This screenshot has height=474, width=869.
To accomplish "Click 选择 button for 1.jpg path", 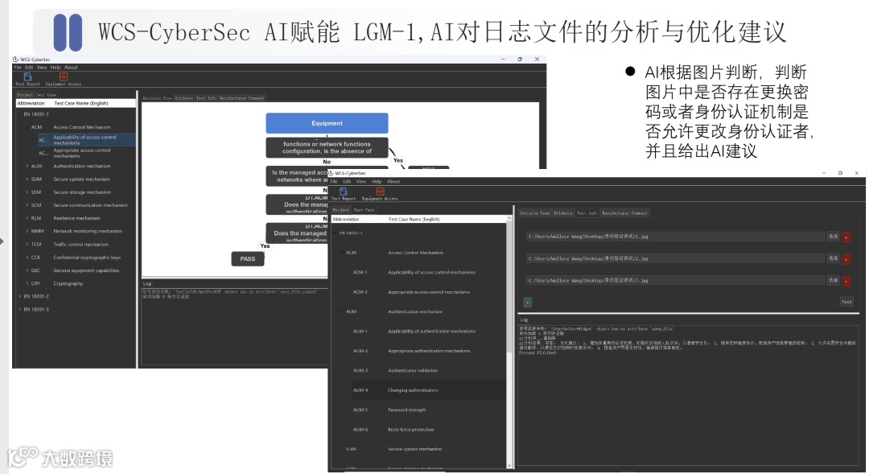I will 833,237.
